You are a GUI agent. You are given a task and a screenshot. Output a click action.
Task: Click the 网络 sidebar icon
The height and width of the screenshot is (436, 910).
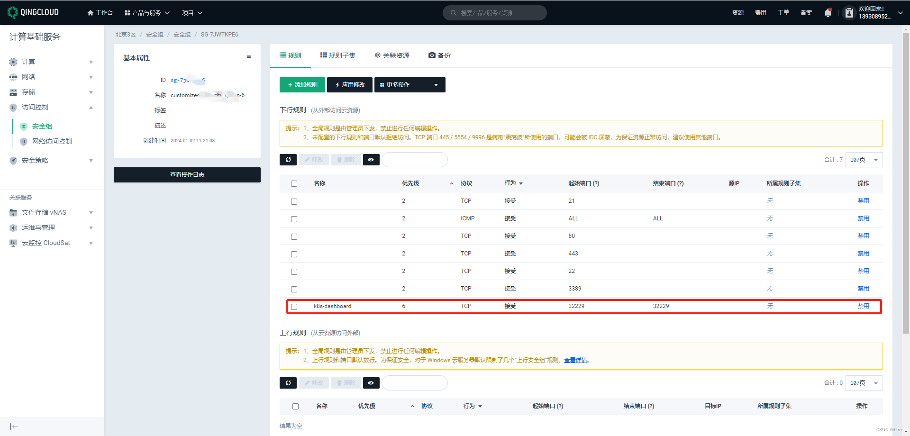(13, 77)
